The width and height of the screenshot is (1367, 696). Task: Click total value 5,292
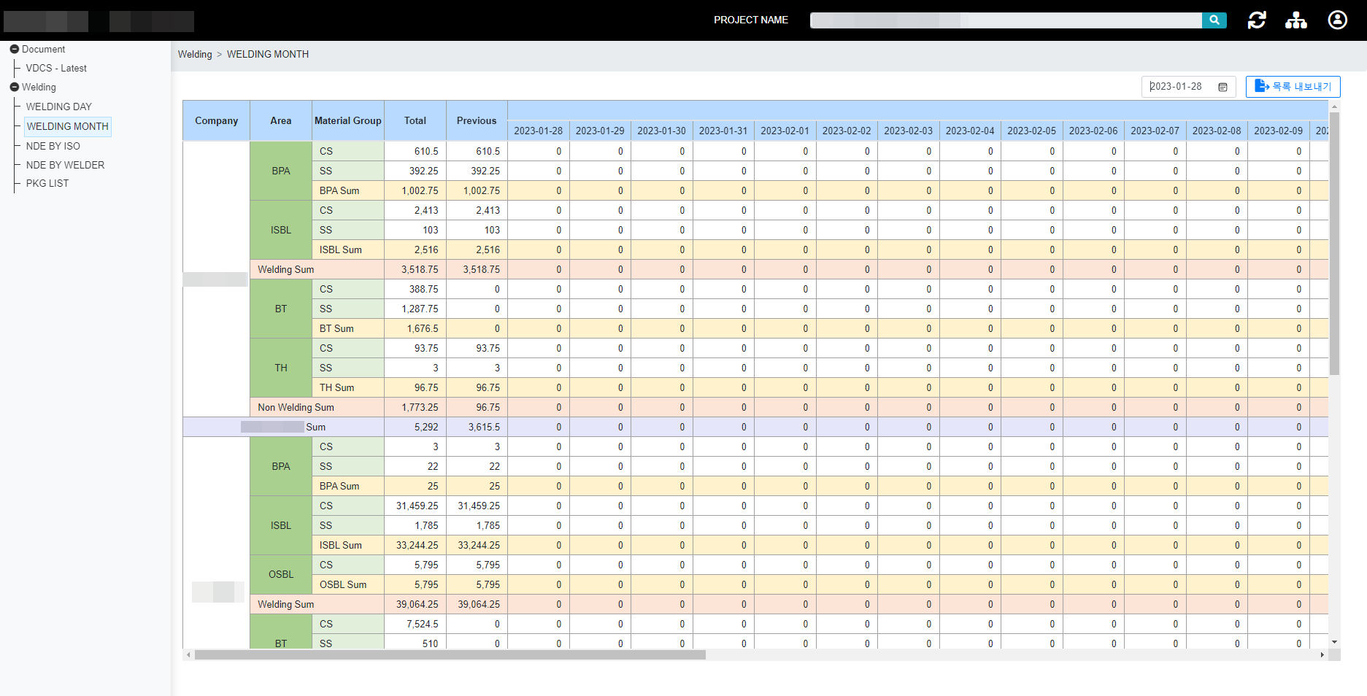[x=426, y=427]
